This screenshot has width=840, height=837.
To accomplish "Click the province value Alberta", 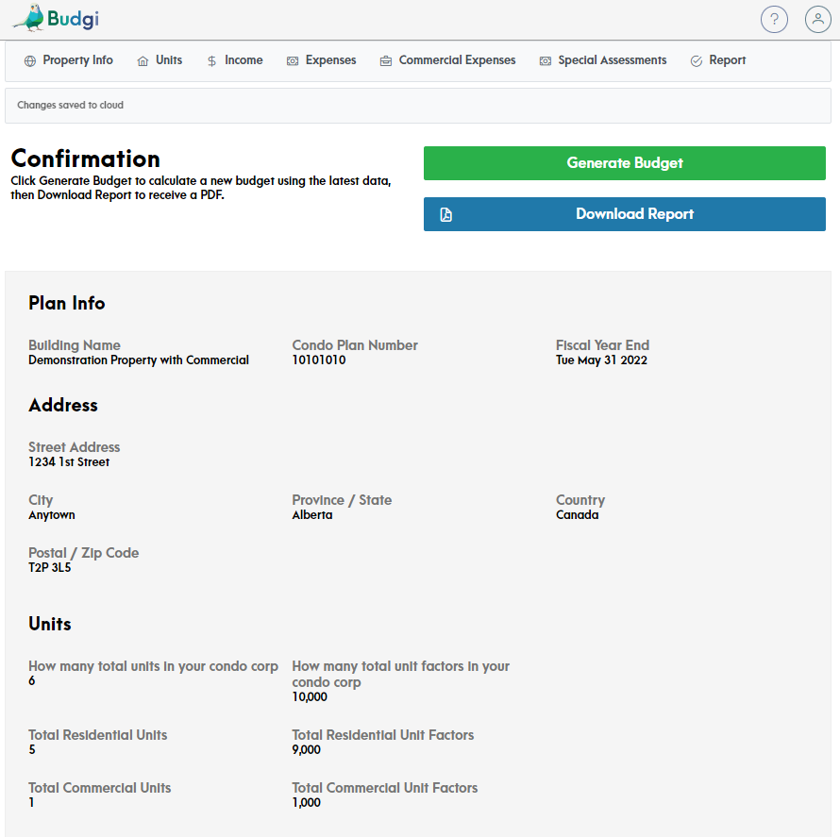I will pos(312,514).
